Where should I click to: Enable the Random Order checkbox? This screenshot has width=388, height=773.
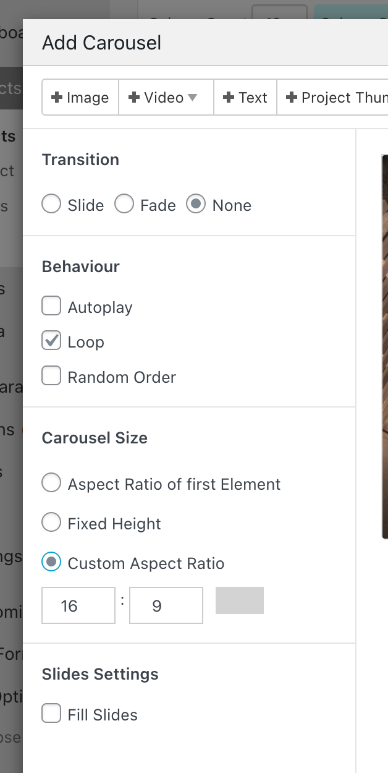(51, 376)
